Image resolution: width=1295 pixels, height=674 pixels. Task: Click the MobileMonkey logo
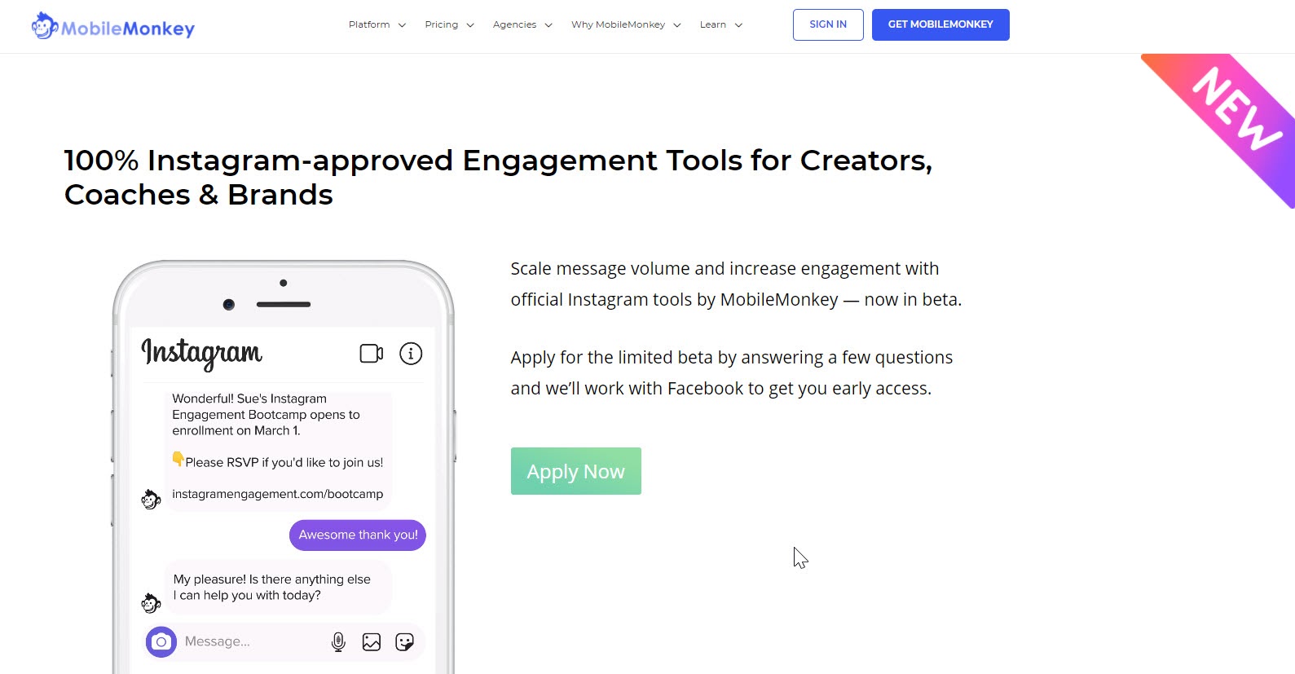point(113,26)
